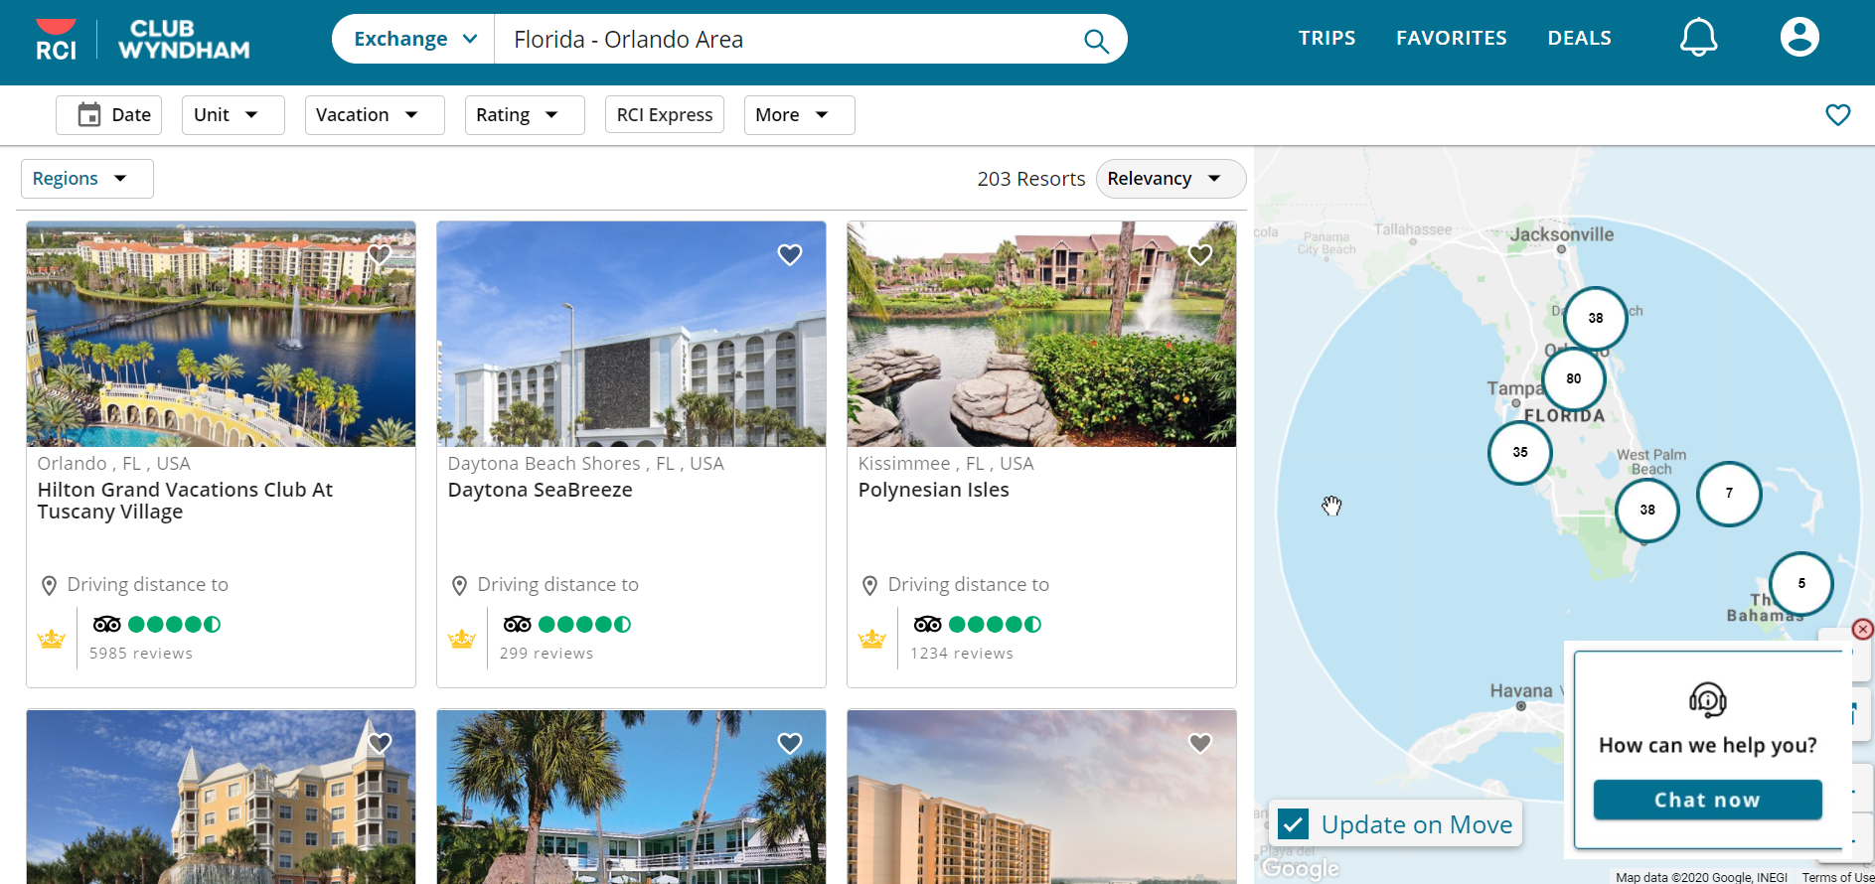Expand the More filters dropdown
This screenshot has height=884, width=1875.
point(800,115)
